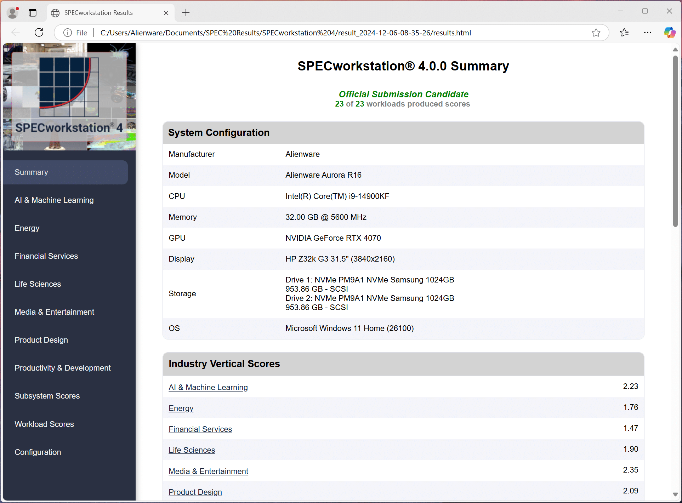The image size is (682, 503).
Task: Navigate to Life Sciences in sidebar
Action: click(38, 284)
